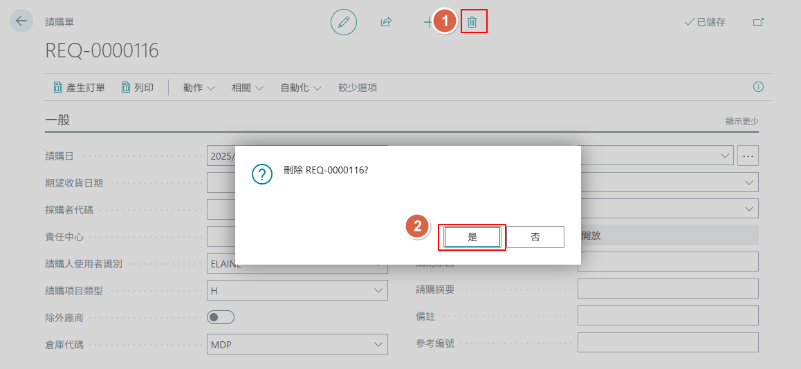Confirm deletion with 是 button

pyautogui.click(x=472, y=237)
